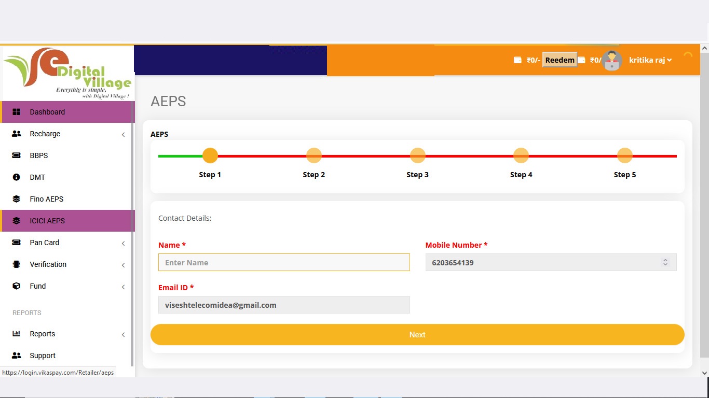Screen dimensions: 709x398
Task: Select the Step 3 progress marker
Action: click(x=417, y=155)
